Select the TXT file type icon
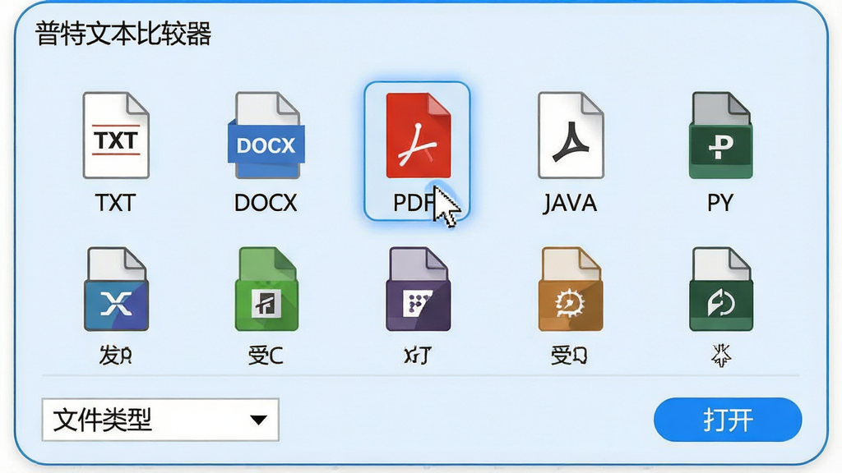The image size is (842, 473). pyautogui.click(x=116, y=135)
